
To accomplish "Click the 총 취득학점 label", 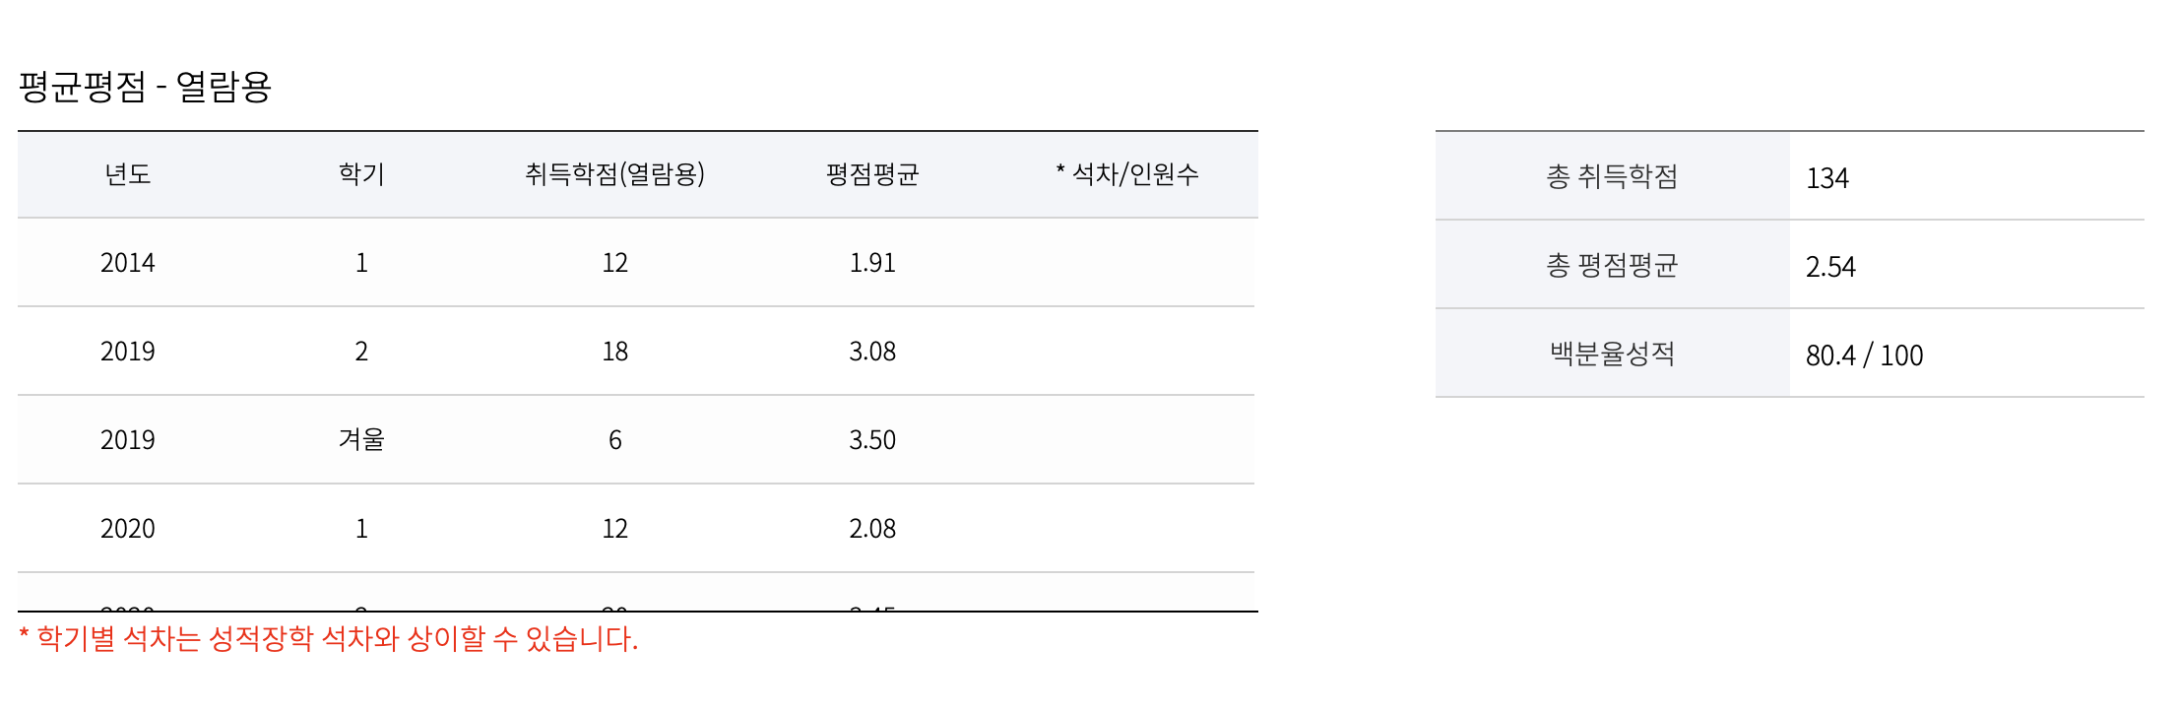I will 1612,176.
